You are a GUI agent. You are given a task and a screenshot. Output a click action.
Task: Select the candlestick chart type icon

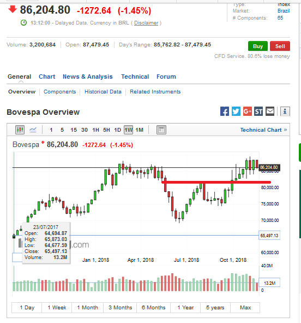pos(20,130)
